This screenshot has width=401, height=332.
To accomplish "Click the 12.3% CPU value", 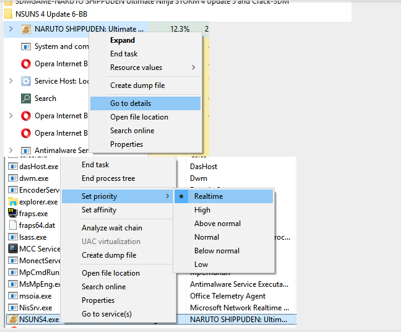I will 180,29.
